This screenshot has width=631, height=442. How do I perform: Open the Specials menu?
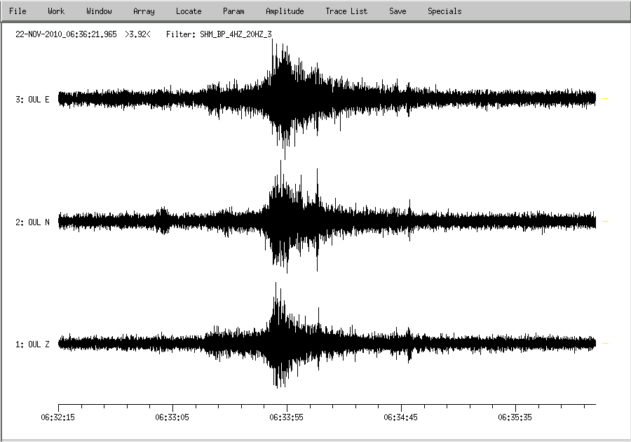click(445, 11)
